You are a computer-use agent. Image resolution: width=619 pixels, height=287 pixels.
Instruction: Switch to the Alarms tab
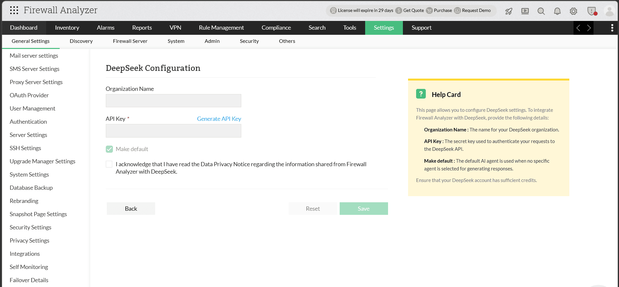tap(106, 28)
